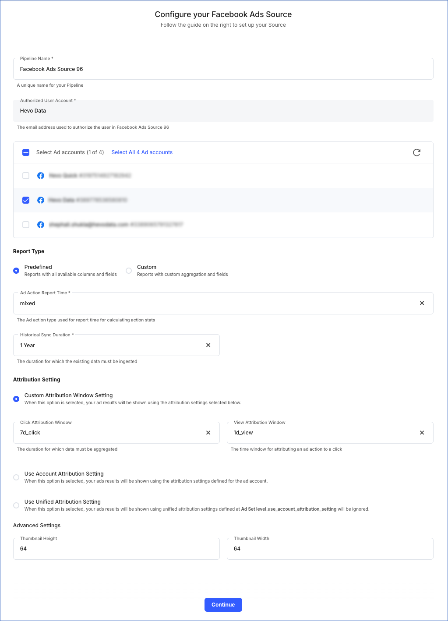The height and width of the screenshot is (621, 448).
Task: Click the Facebook icon beside the first ad account
Action: [x=40, y=175]
